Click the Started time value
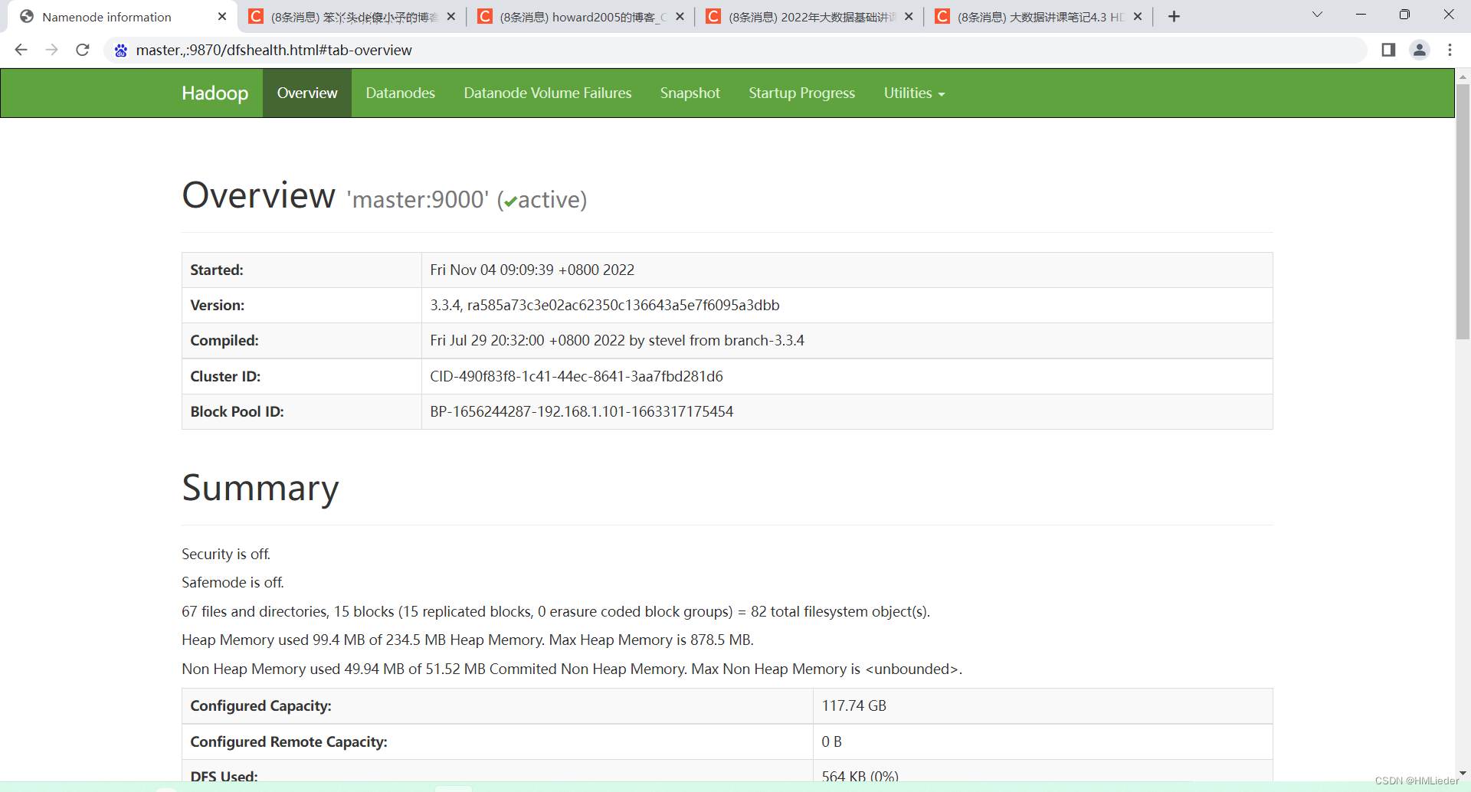Image resolution: width=1471 pixels, height=792 pixels. pyautogui.click(x=532, y=270)
